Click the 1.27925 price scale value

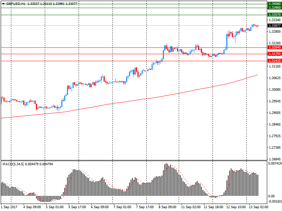point(275,136)
